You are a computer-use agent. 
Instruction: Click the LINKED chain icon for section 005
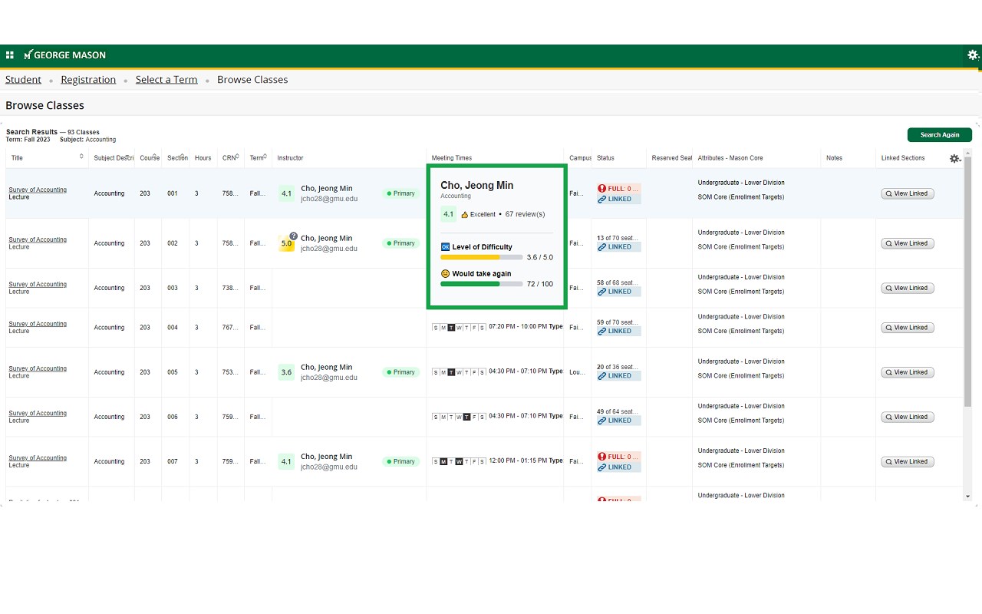point(602,375)
